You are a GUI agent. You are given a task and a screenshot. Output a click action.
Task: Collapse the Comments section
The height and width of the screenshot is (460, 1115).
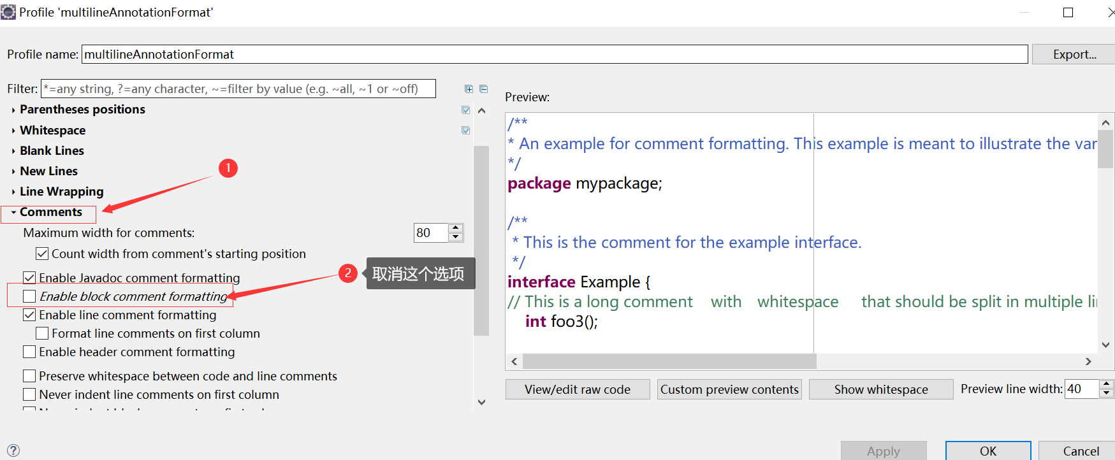[13, 212]
